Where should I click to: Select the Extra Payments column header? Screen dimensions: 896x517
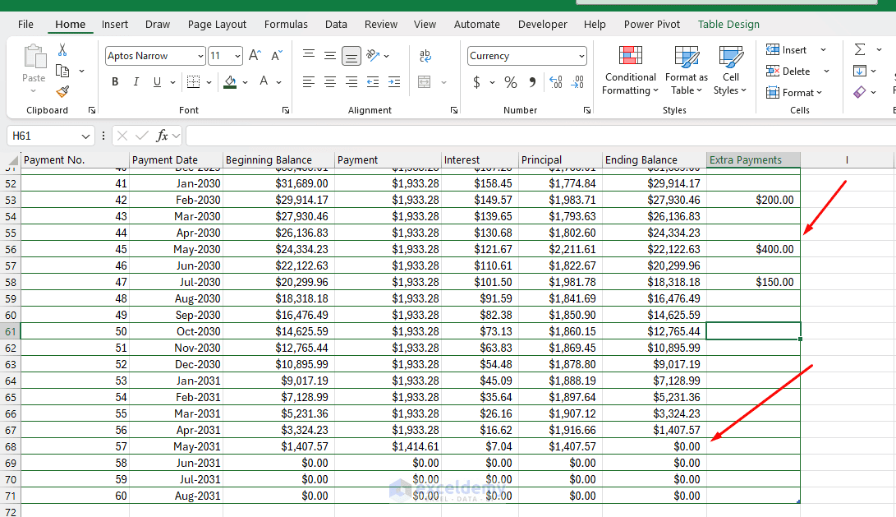tap(753, 159)
